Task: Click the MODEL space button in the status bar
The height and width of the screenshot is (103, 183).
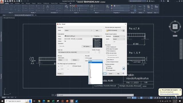Action: (x=129, y=98)
